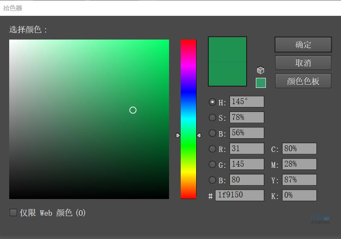Click the hex color input field
The width and height of the screenshot is (341, 239).
[x=239, y=195]
